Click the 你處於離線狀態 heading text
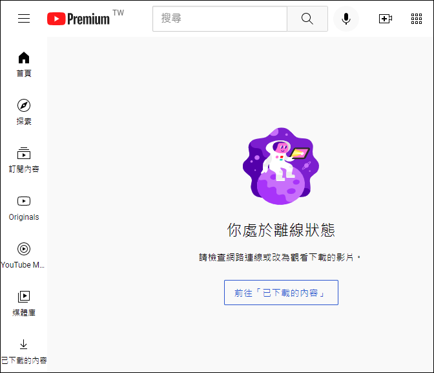The height and width of the screenshot is (373, 434). click(281, 230)
